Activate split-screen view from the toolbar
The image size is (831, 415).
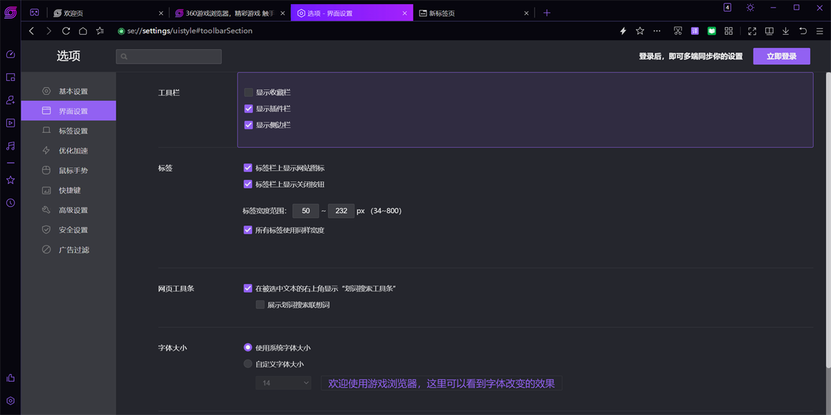769,30
